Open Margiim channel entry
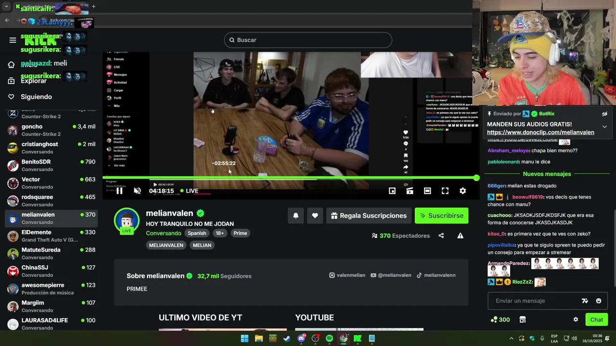616x346 pixels. click(51, 306)
